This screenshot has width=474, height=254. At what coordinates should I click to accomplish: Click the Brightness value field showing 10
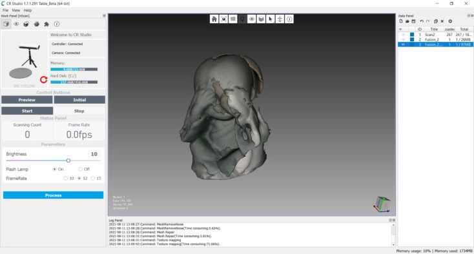coord(94,154)
